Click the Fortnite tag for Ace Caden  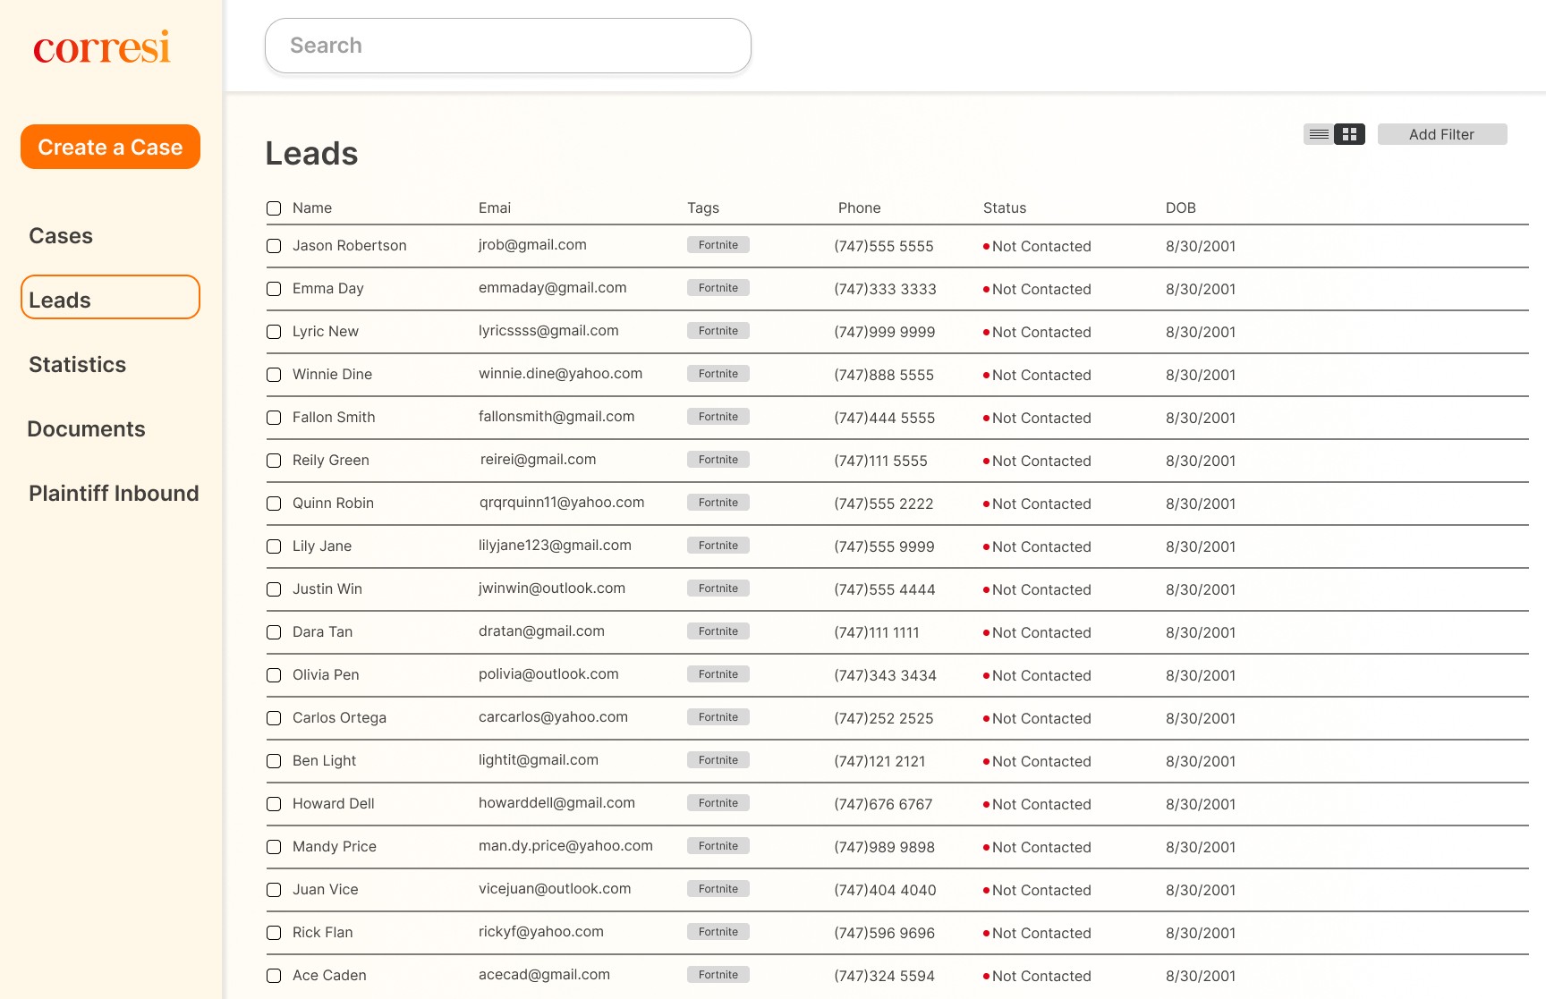pos(718,975)
